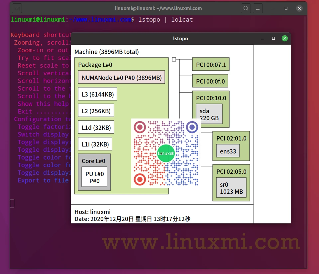319x274 pixels.
Task: Open the terminal hamburger menu
Action: click(258, 8)
